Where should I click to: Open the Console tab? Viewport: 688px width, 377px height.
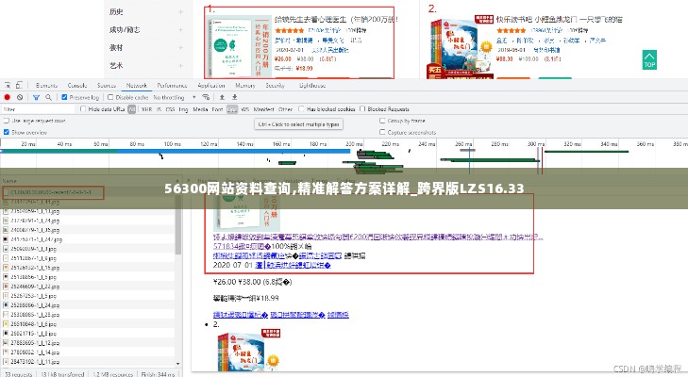[77, 86]
